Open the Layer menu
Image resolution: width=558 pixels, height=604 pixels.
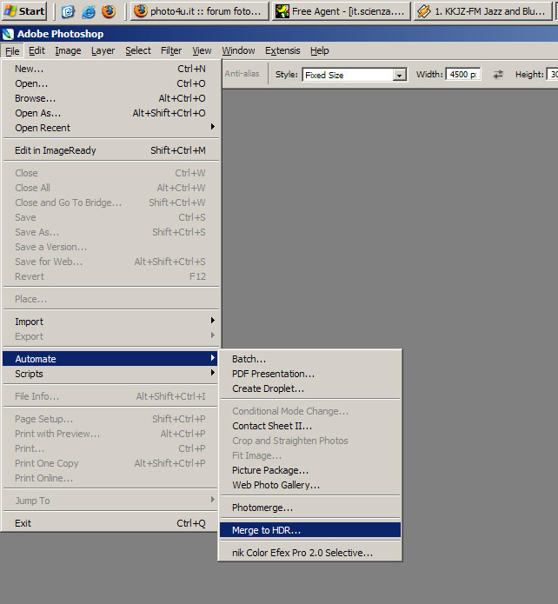(x=103, y=51)
